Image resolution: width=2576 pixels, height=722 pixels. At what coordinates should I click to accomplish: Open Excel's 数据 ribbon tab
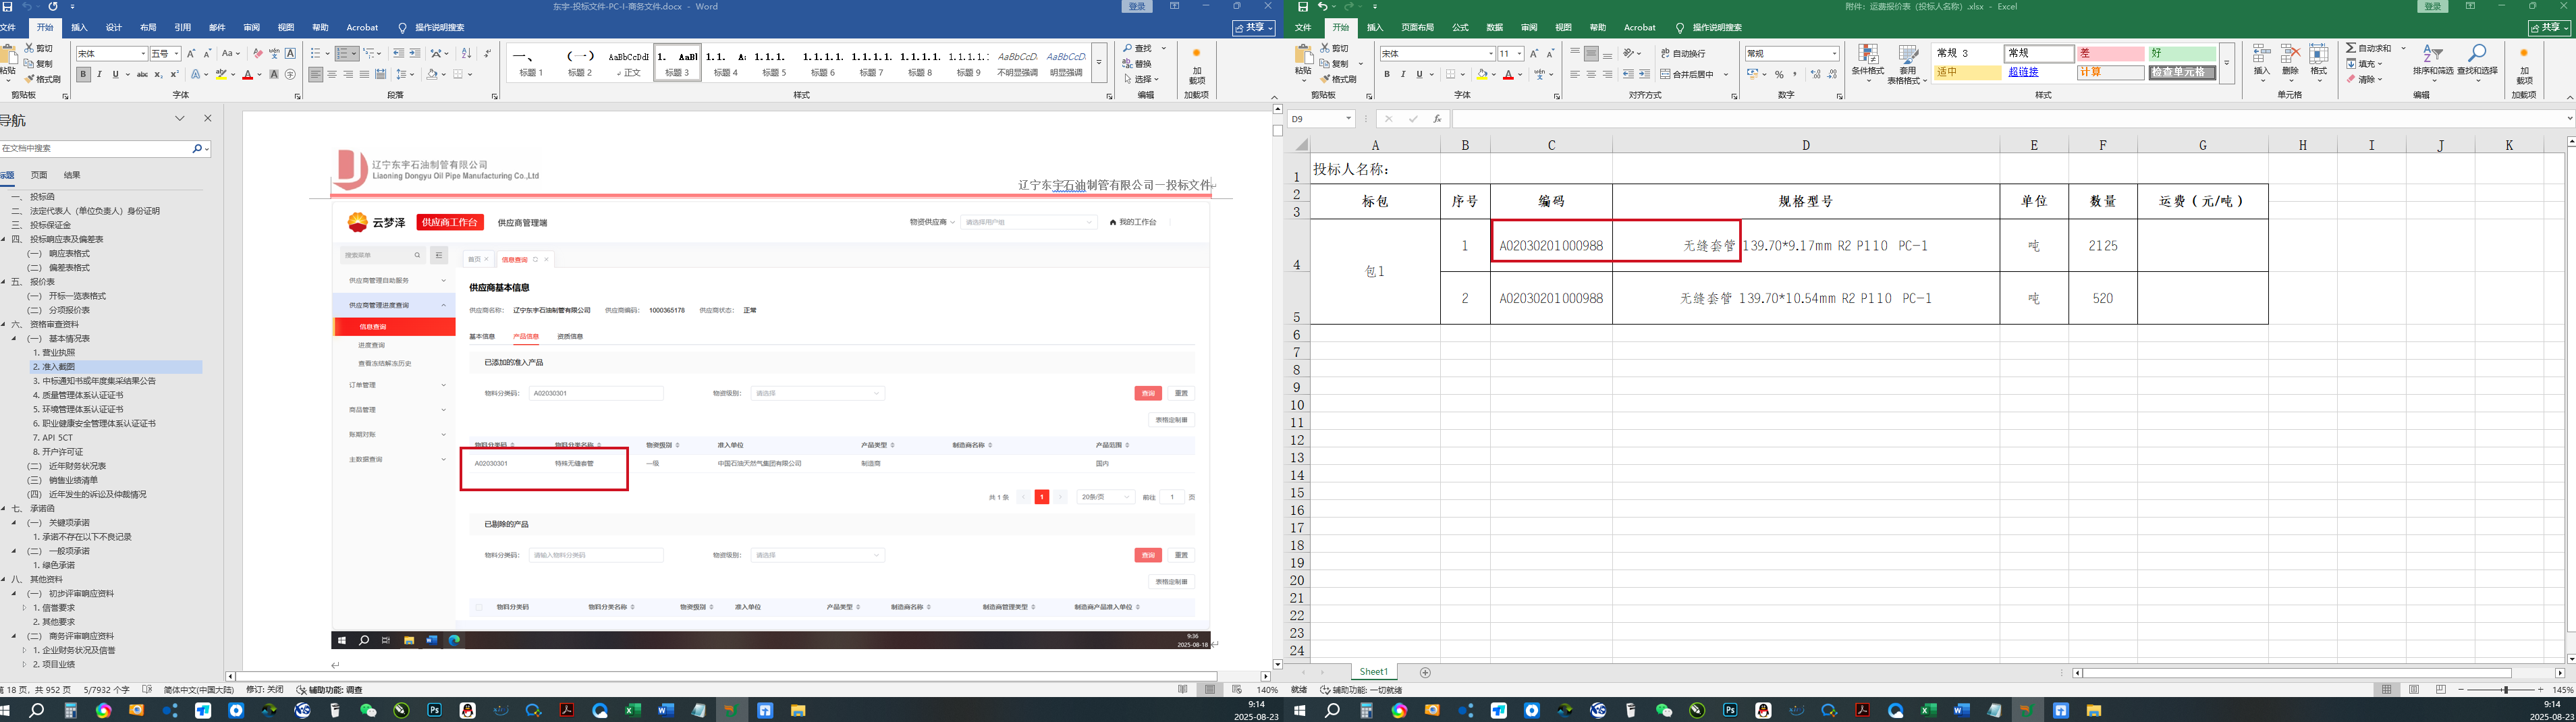(1494, 28)
